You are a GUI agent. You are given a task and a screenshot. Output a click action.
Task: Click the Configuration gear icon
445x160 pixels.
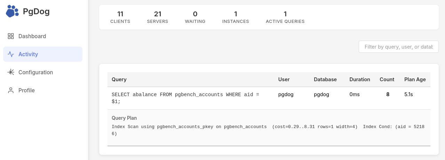[x=11, y=72]
